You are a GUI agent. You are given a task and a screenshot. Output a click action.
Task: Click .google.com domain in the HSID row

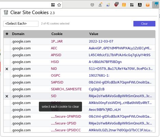point(21,62)
